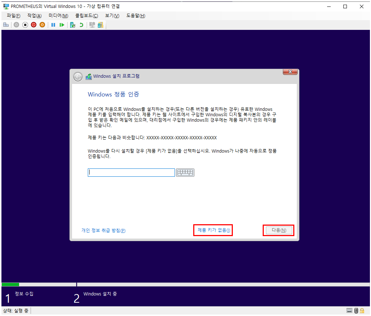371x316 pixels.
Task: Click the grayed-out Start power icon
Action: 16,25
